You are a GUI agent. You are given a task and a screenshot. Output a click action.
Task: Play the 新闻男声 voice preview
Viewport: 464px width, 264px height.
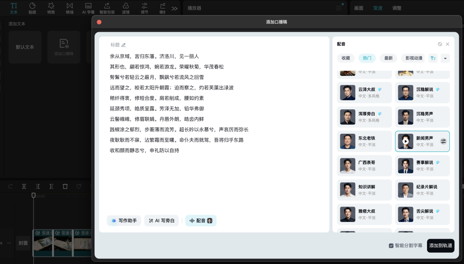coord(405,141)
